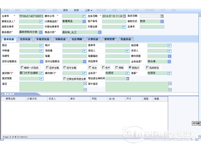Check the 保税 checkbox
Viewport: 201px width, 151px height.
(x=117, y=67)
